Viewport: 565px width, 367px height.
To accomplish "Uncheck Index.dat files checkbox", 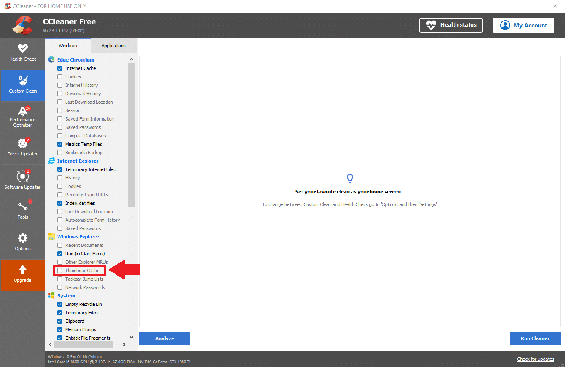I will 60,203.
